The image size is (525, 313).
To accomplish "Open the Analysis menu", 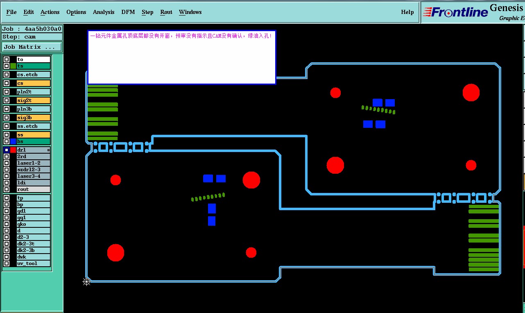I will pyautogui.click(x=104, y=12).
